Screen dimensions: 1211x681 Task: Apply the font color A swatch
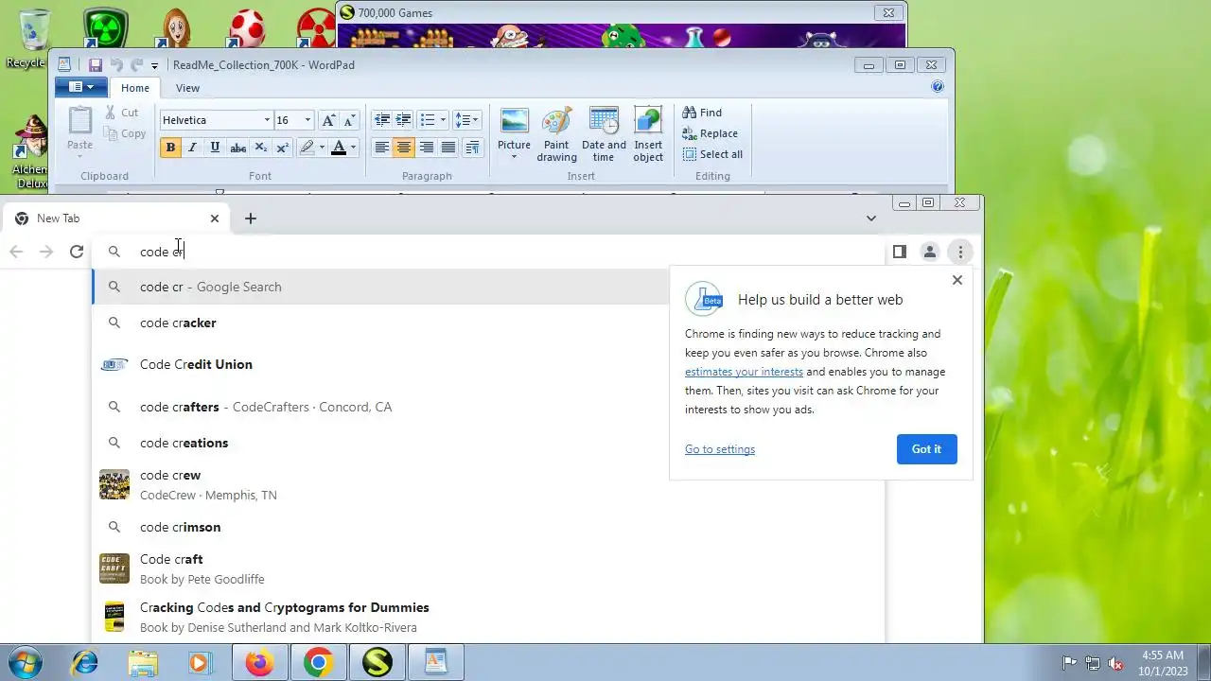(x=338, y=148)
